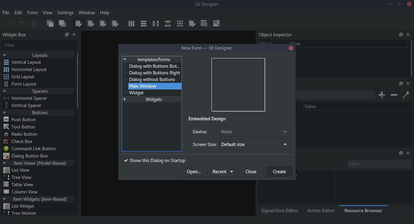414x224 pixels.
Task: Click the Lay Out in a Splitter icon
Action: click(x=155, y=23)
